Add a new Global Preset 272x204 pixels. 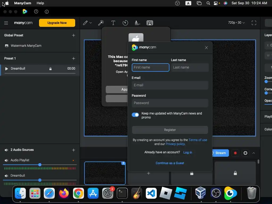point(74,35)
